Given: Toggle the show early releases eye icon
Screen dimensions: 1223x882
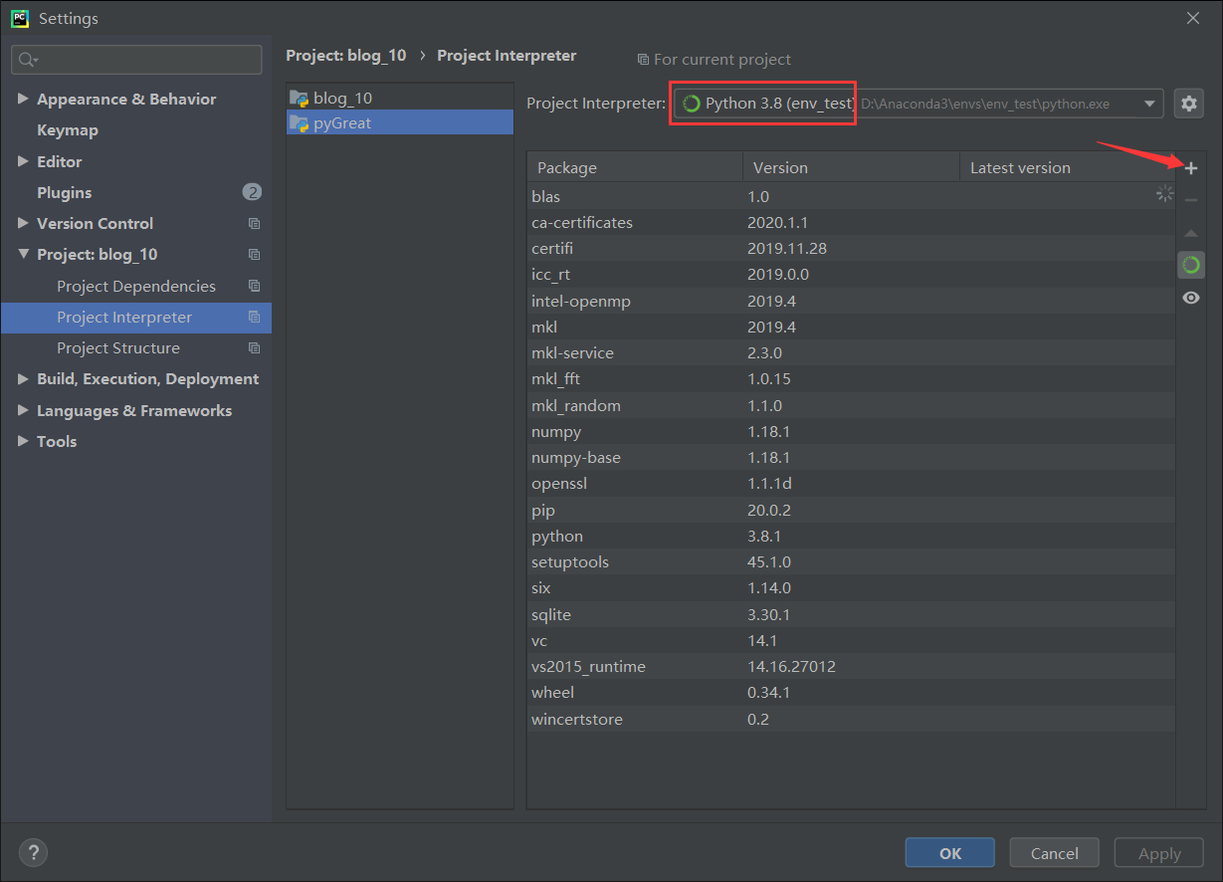Looking at the screenshot, I should [1190, 298].
